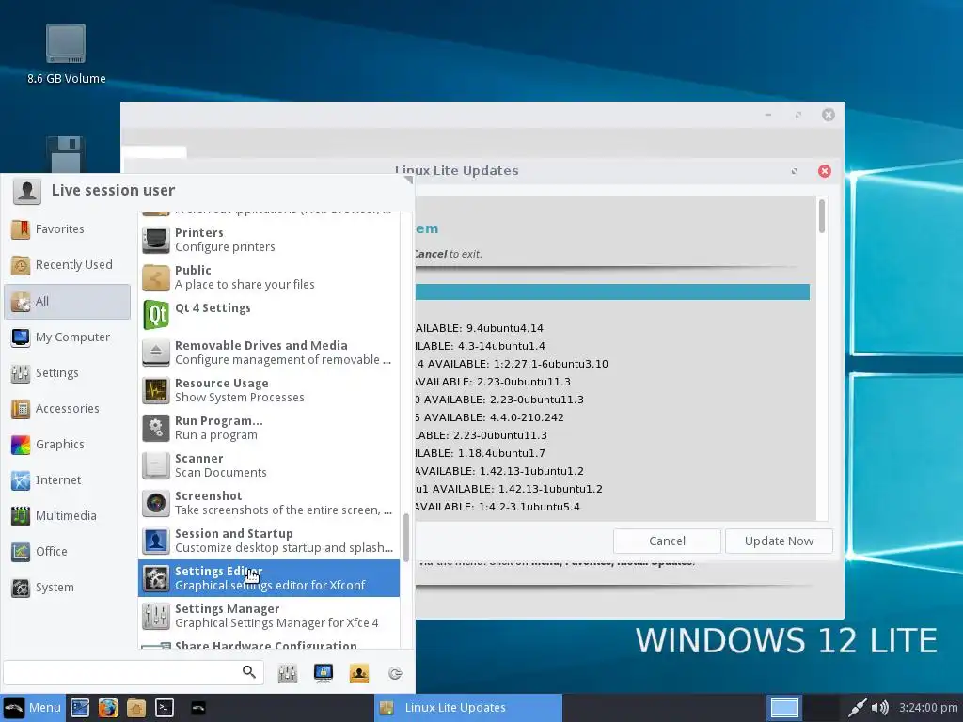Click the Graphics category icon
The image size is (963, 722).
21,445
